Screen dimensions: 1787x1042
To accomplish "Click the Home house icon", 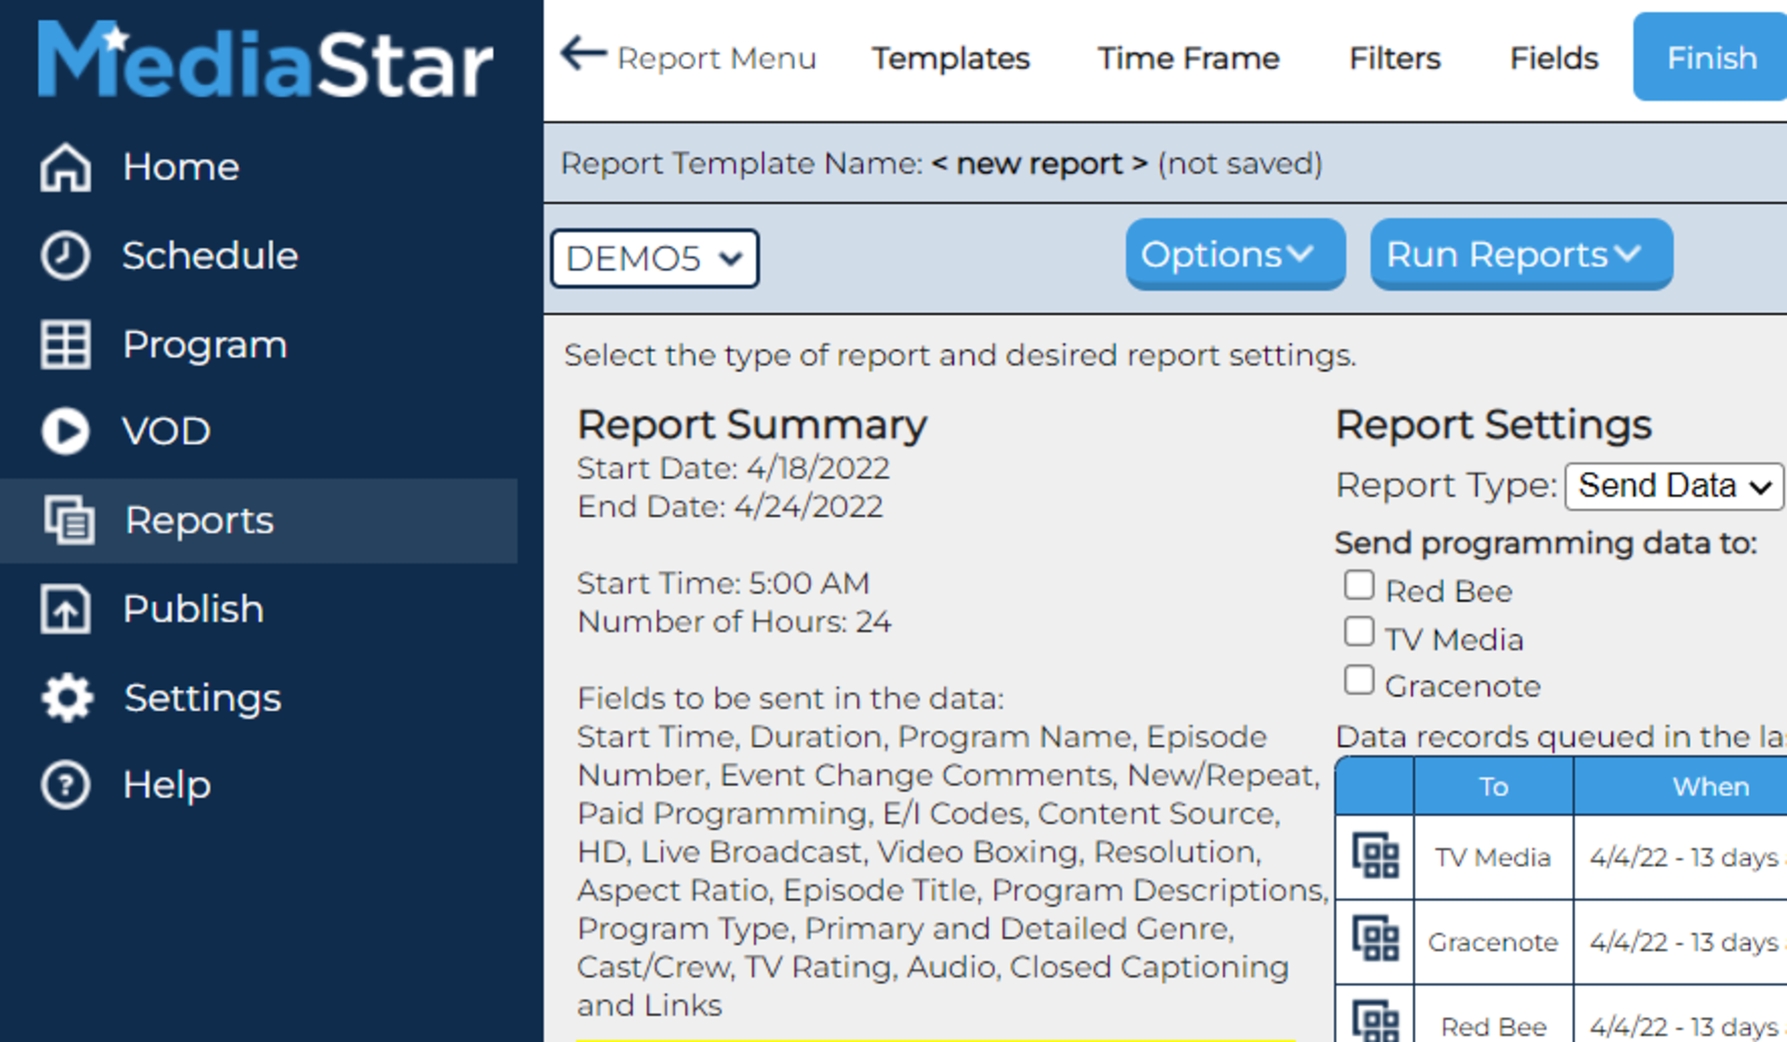I will [x=66, y=167].
